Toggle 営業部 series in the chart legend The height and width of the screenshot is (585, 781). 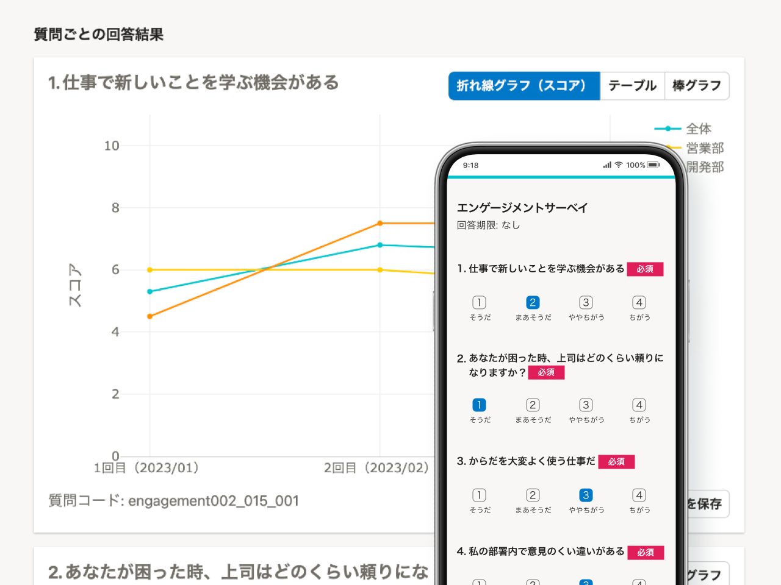706,148
